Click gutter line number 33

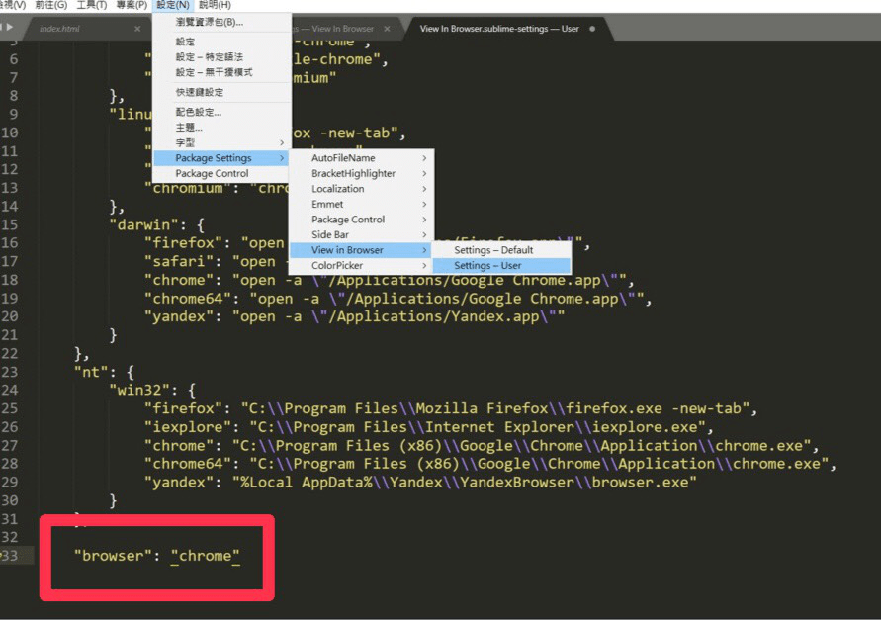pyautogui.click(x=10, y=556)
